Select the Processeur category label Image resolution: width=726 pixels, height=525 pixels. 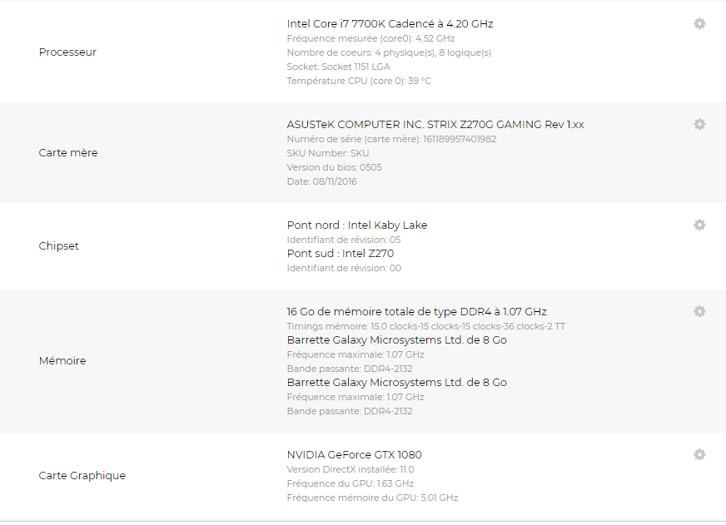coord(67,52)
